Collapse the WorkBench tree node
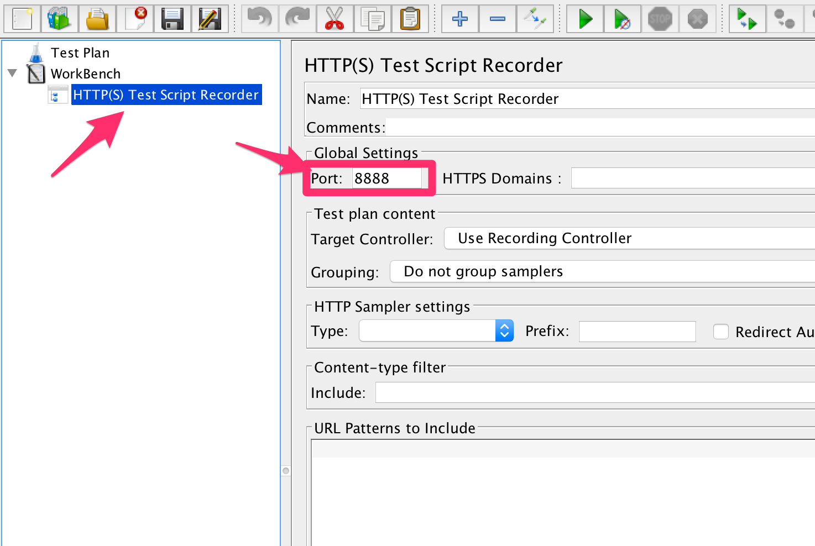The height and width of the screenshot is (546, 815). [13, 73]
